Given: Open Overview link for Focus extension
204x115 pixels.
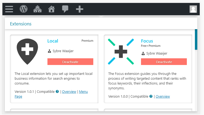Looking at the screenshot, I should (163, 97).
